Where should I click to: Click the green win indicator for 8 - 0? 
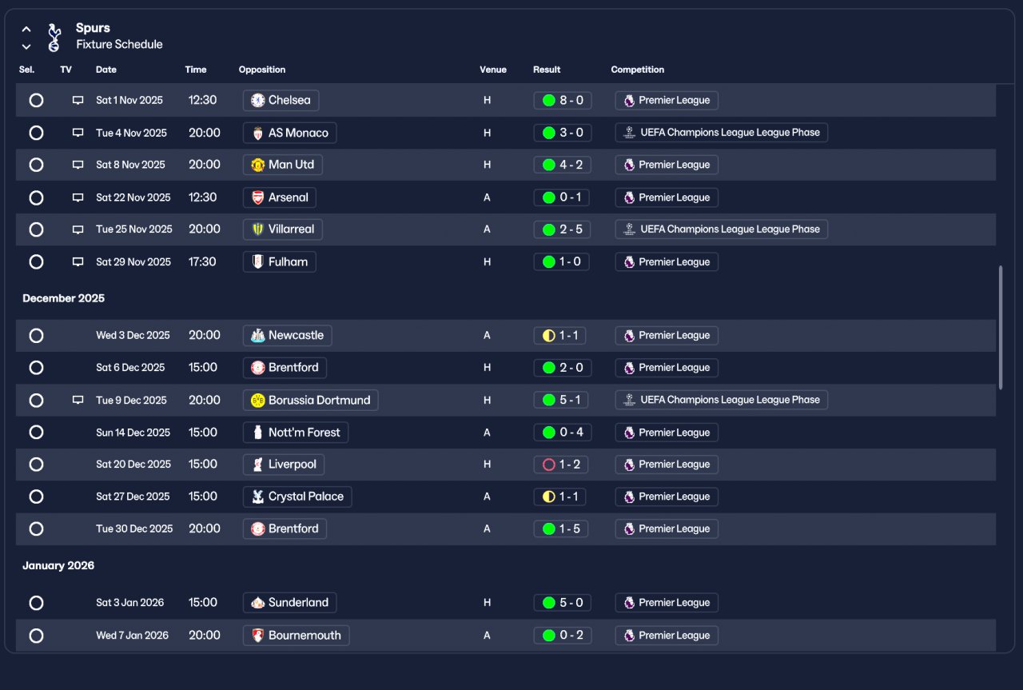(x=548, y=101)
